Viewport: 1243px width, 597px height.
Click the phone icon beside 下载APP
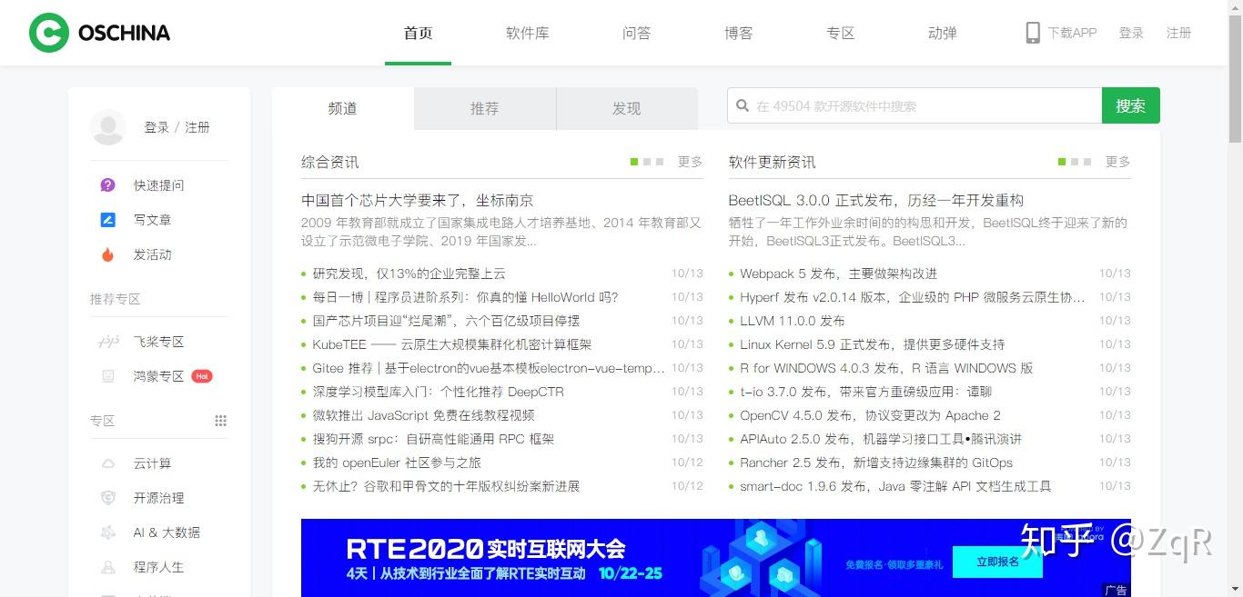pos(1033,33)
